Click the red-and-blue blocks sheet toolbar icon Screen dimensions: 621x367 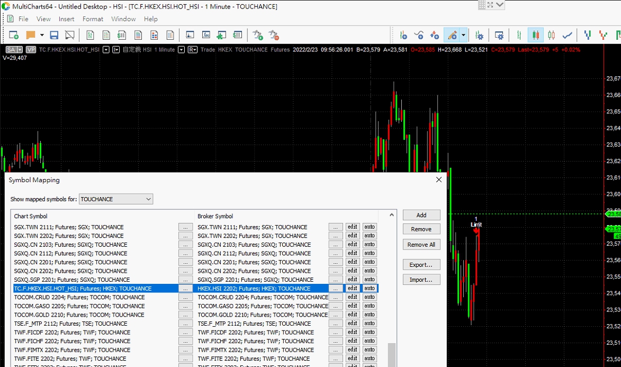(154, 35)
